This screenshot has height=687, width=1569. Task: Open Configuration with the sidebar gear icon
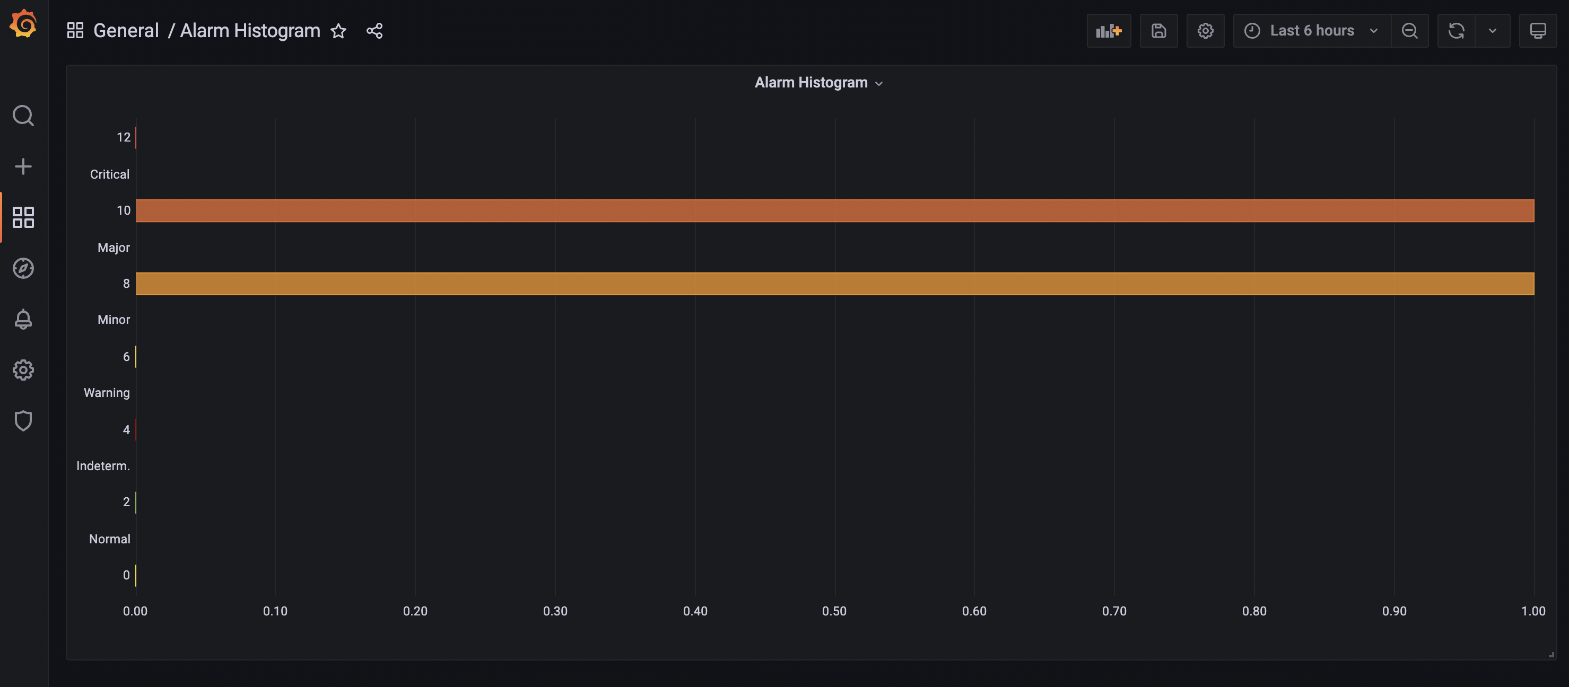(24, 369)
